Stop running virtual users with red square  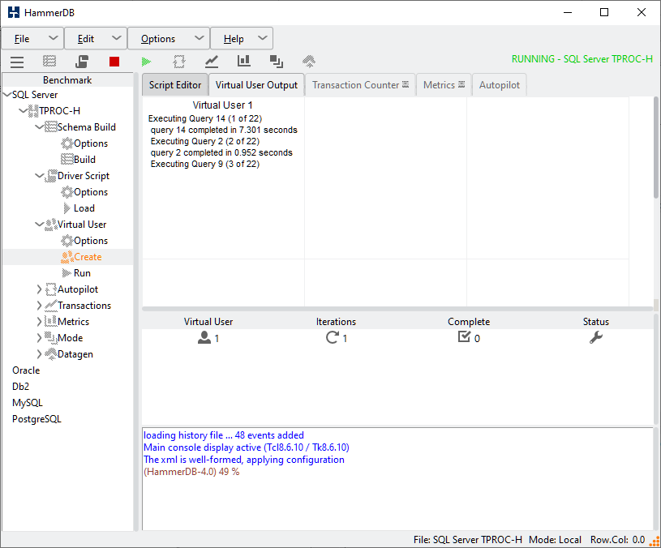(x=114, y=62)
